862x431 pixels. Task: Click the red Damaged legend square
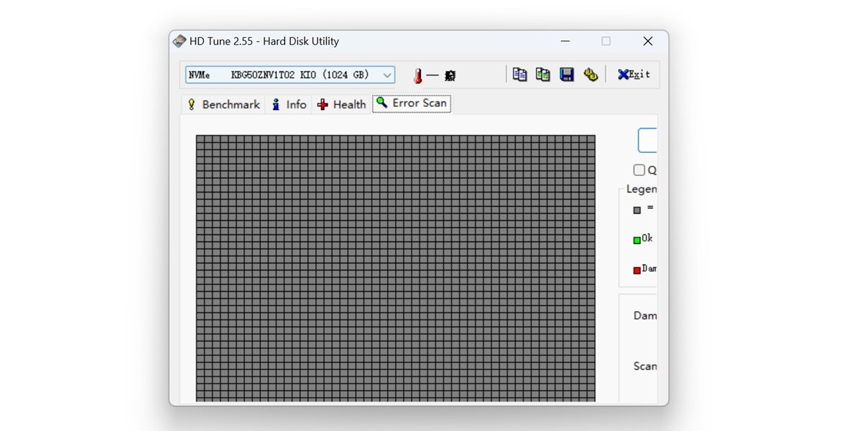(636, 270)
